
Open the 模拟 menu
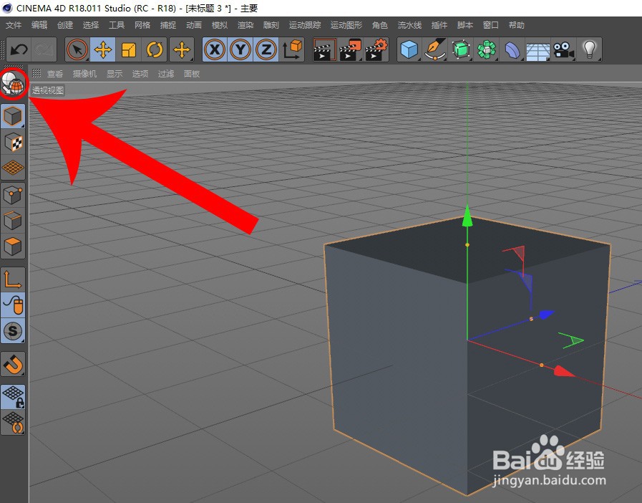(220, 25)
